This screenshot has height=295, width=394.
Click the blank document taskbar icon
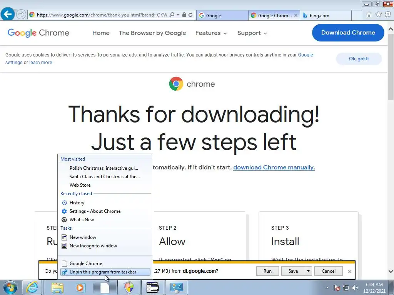click(105, 287)
